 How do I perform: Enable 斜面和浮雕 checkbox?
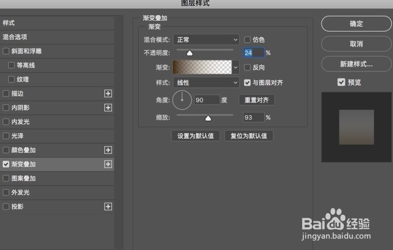click(x=6, y=51)
